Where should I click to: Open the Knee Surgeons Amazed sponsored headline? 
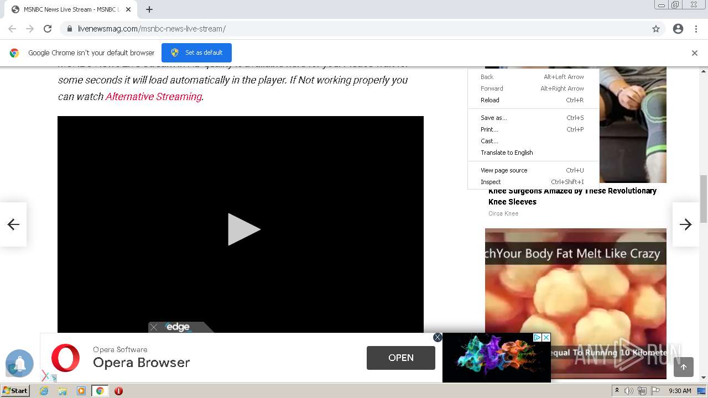click(x=572, y=196)
